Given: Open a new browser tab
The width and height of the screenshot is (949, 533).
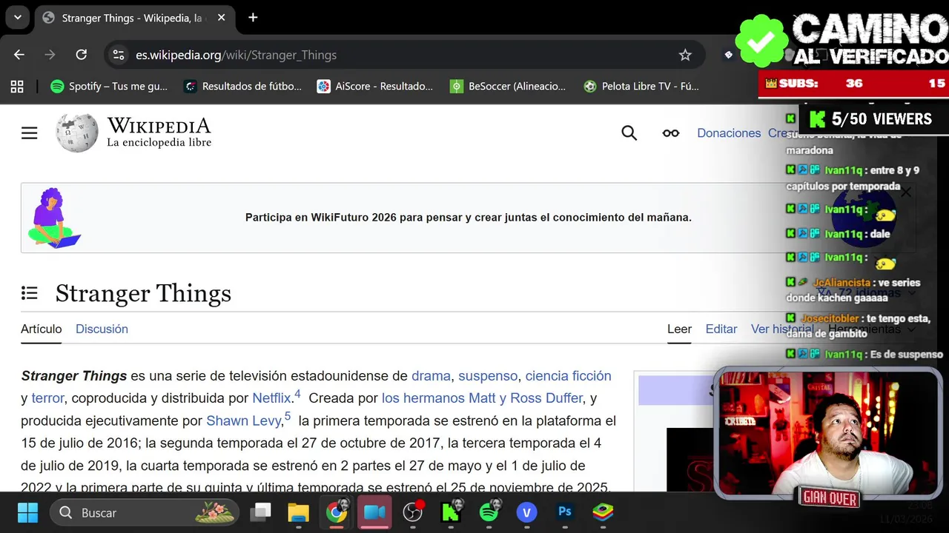Looking at the screenshot, I should pos(253,18).
